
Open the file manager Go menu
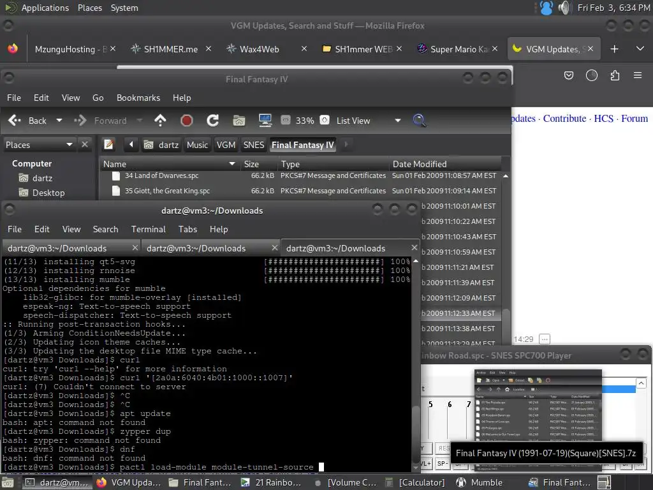coord(98,98)
